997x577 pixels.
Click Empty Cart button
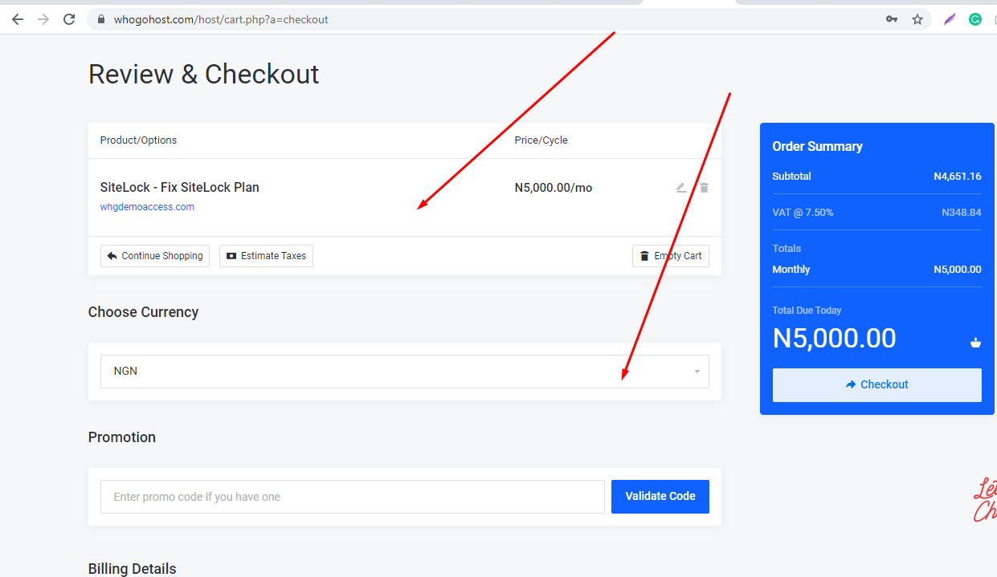click(671, 256)
